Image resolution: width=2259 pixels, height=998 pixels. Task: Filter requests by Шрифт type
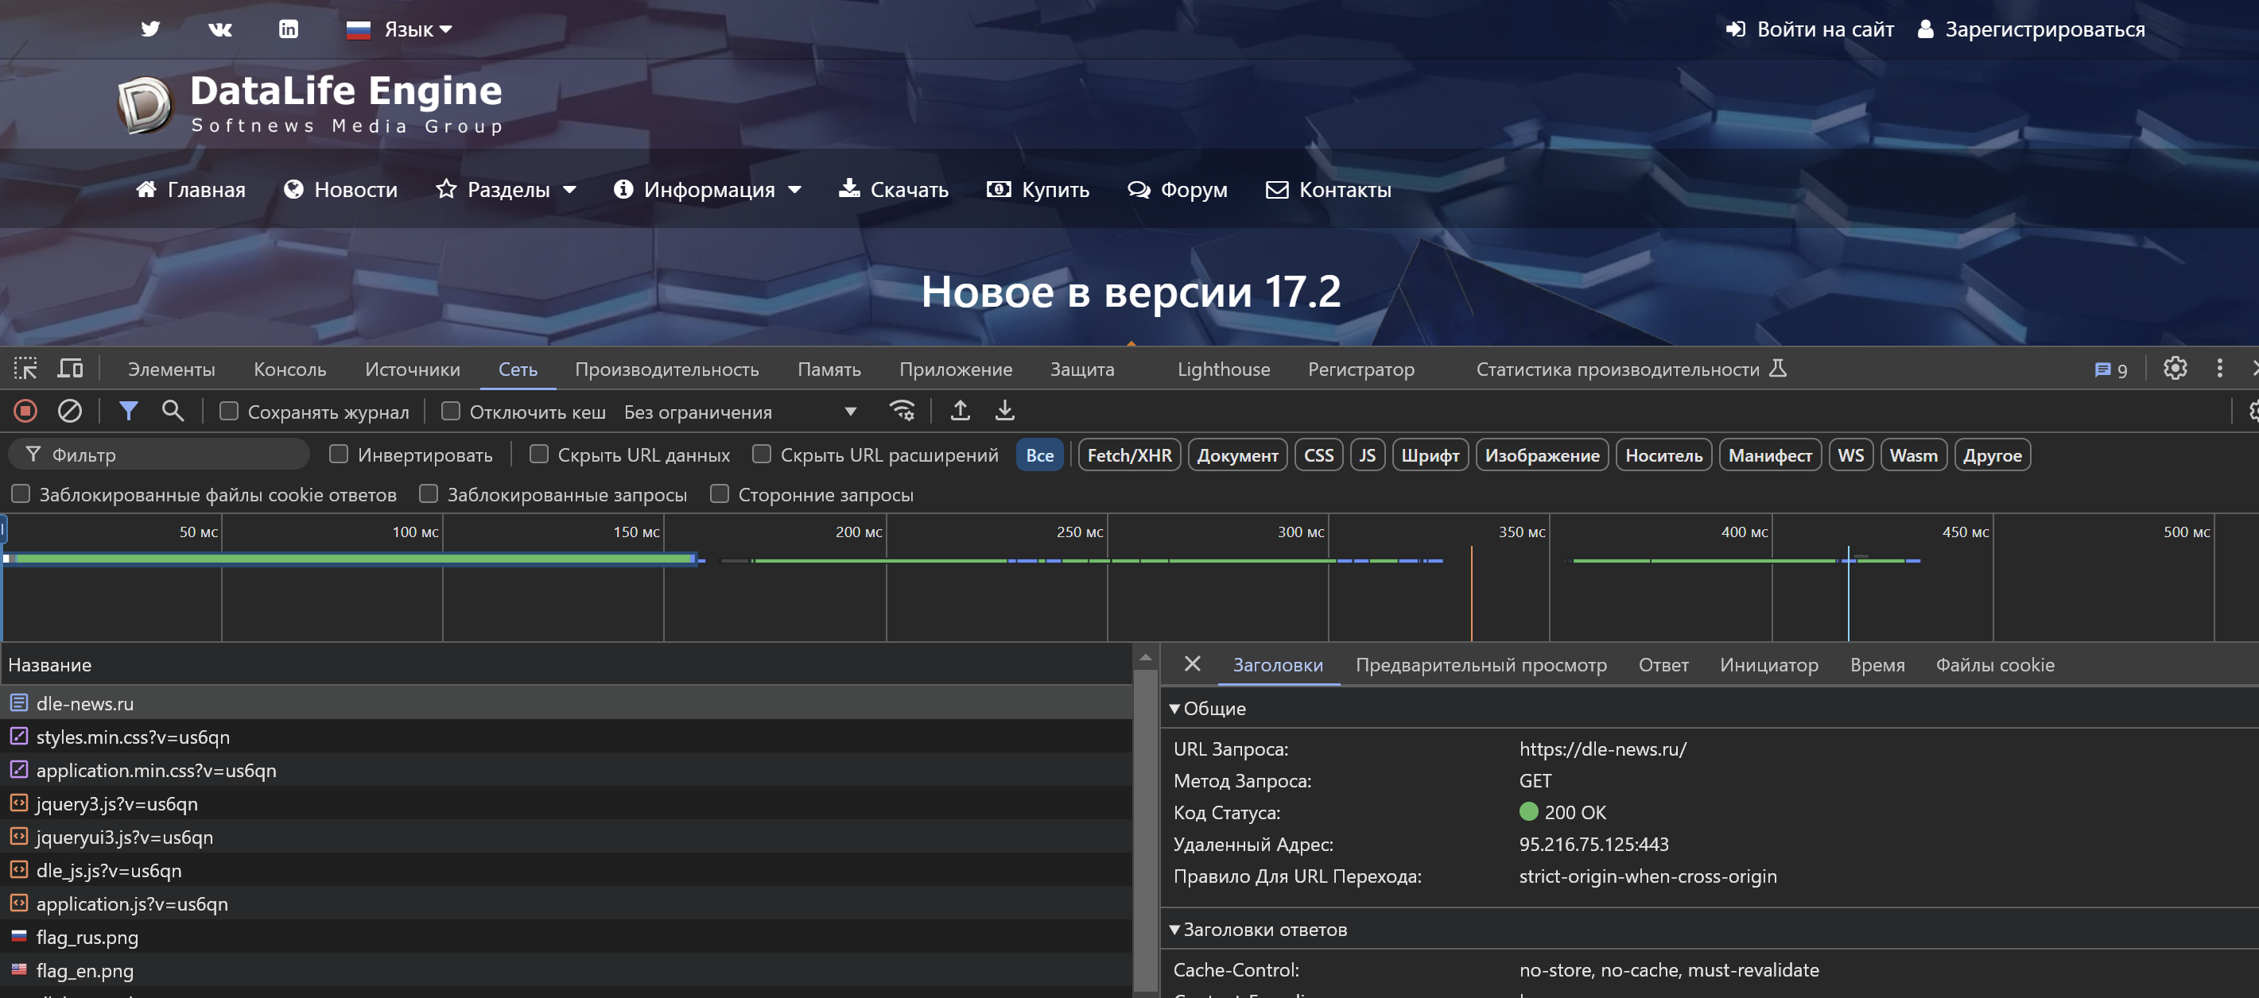(x=1430, y=455)
